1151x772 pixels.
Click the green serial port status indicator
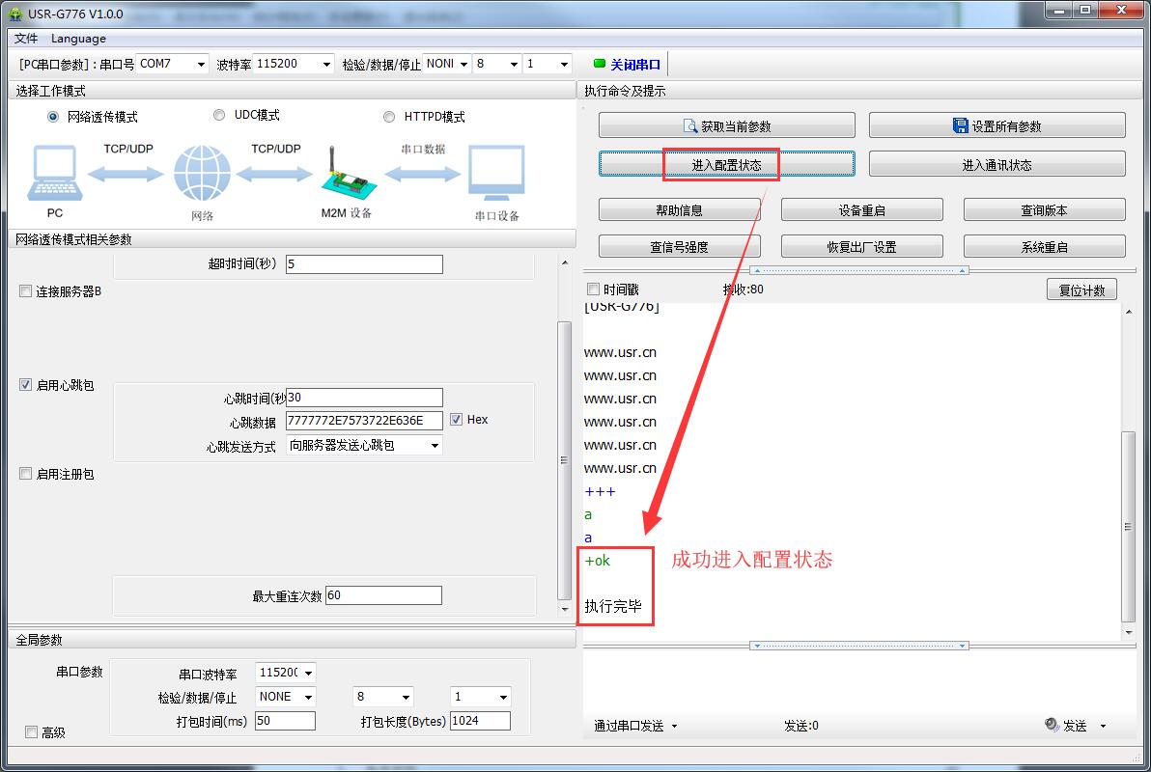tap(599, 65)
